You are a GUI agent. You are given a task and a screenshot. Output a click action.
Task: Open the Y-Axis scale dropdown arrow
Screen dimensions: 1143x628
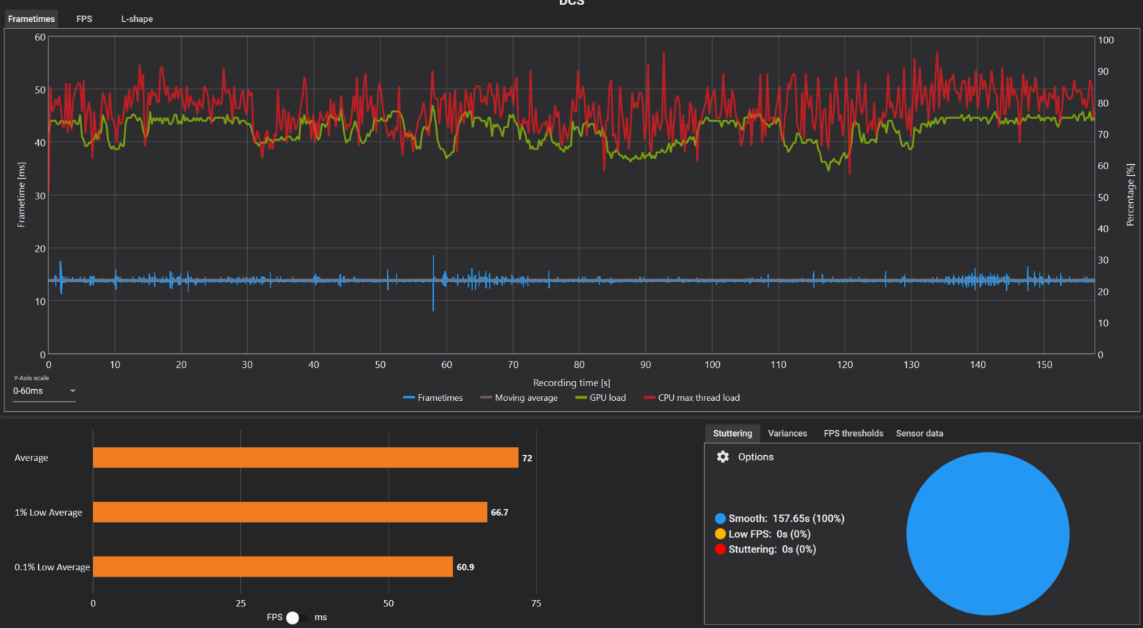click(73, 391)
